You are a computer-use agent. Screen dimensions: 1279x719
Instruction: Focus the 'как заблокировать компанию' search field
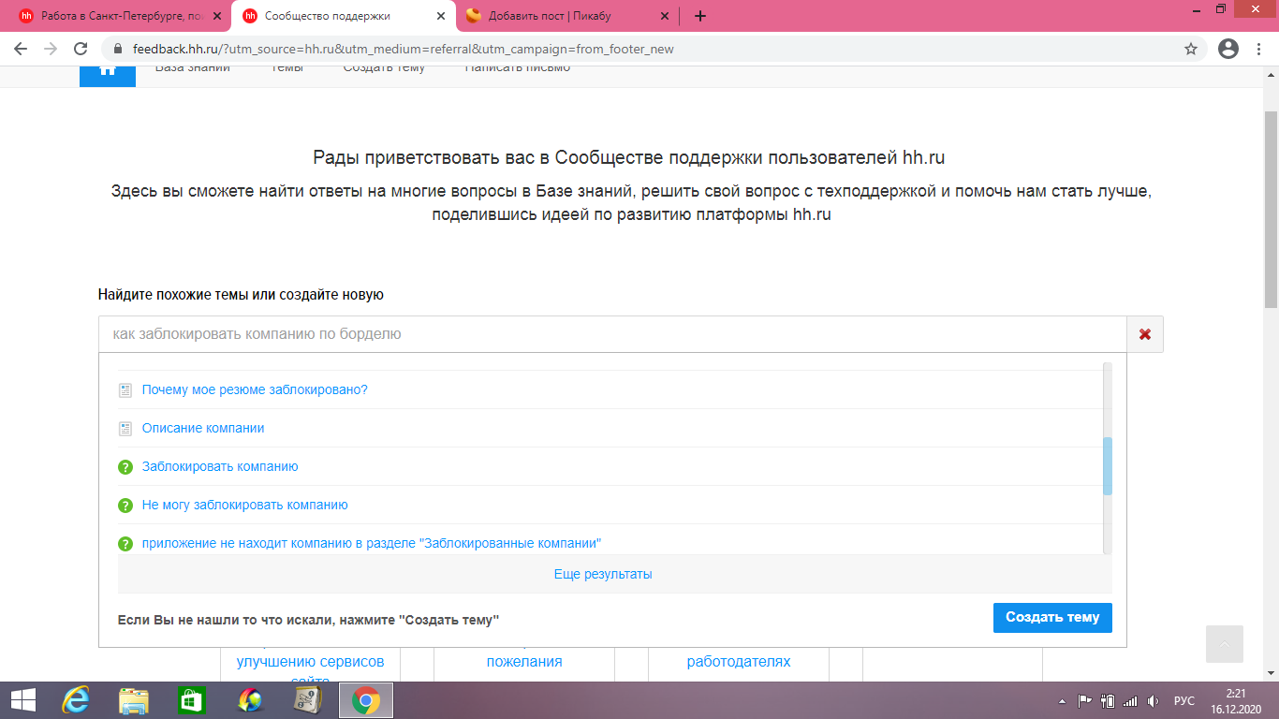pos(612,334)
